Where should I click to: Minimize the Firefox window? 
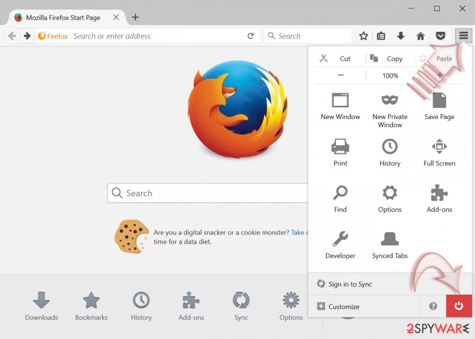pos(411,8)
